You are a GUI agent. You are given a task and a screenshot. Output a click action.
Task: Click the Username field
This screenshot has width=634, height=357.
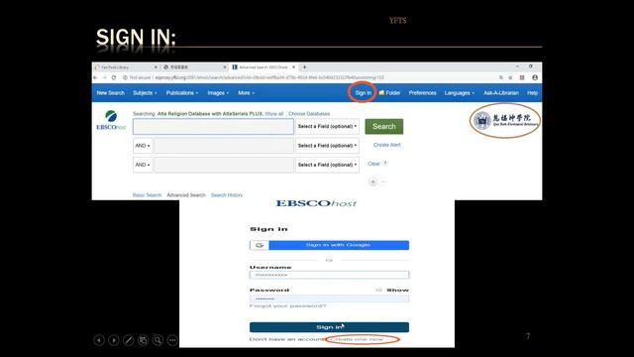tap(329, 275)
